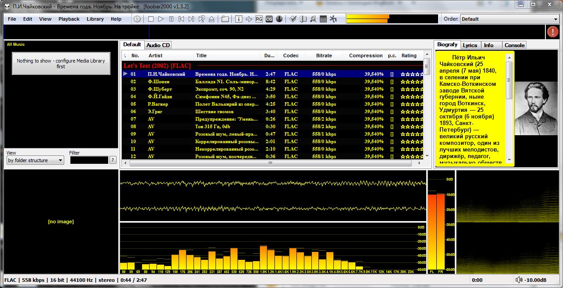Click the 'configure Media Library first' button

pyautogui.click(x=61, y=63)
